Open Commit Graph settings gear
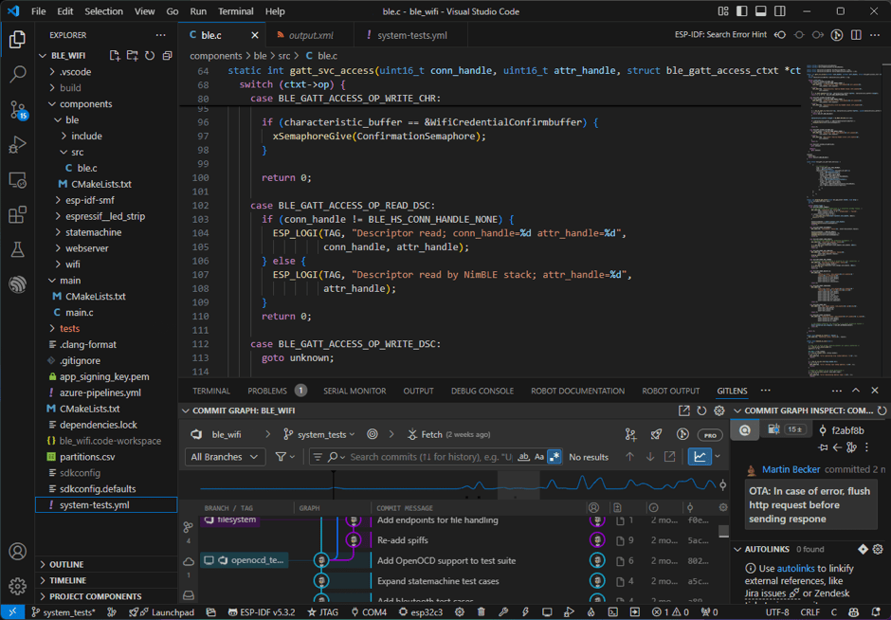The width and height of the screenshot is (891, 620). [719, 410]
